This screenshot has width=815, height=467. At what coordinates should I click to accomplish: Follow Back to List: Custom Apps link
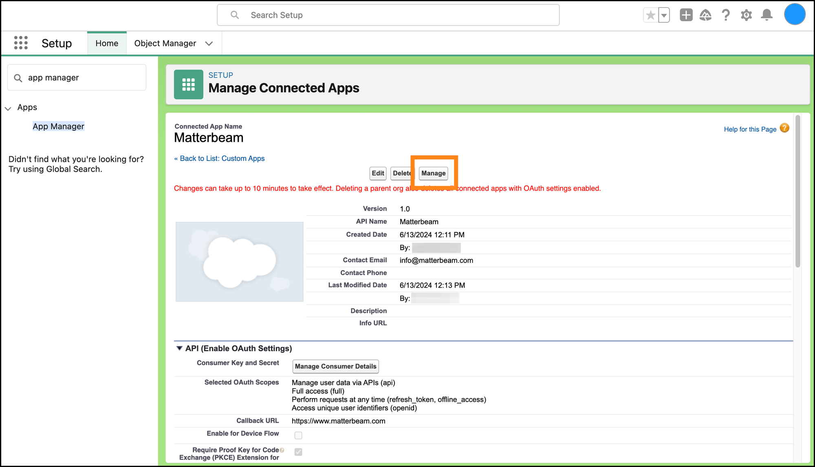(x=222, y=159)
